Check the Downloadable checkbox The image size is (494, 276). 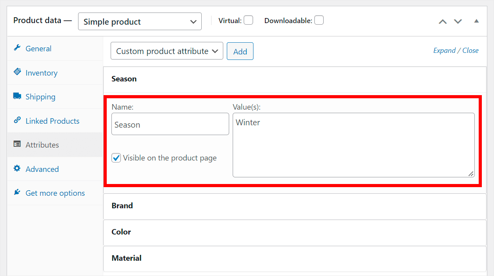tap(319, 20)
